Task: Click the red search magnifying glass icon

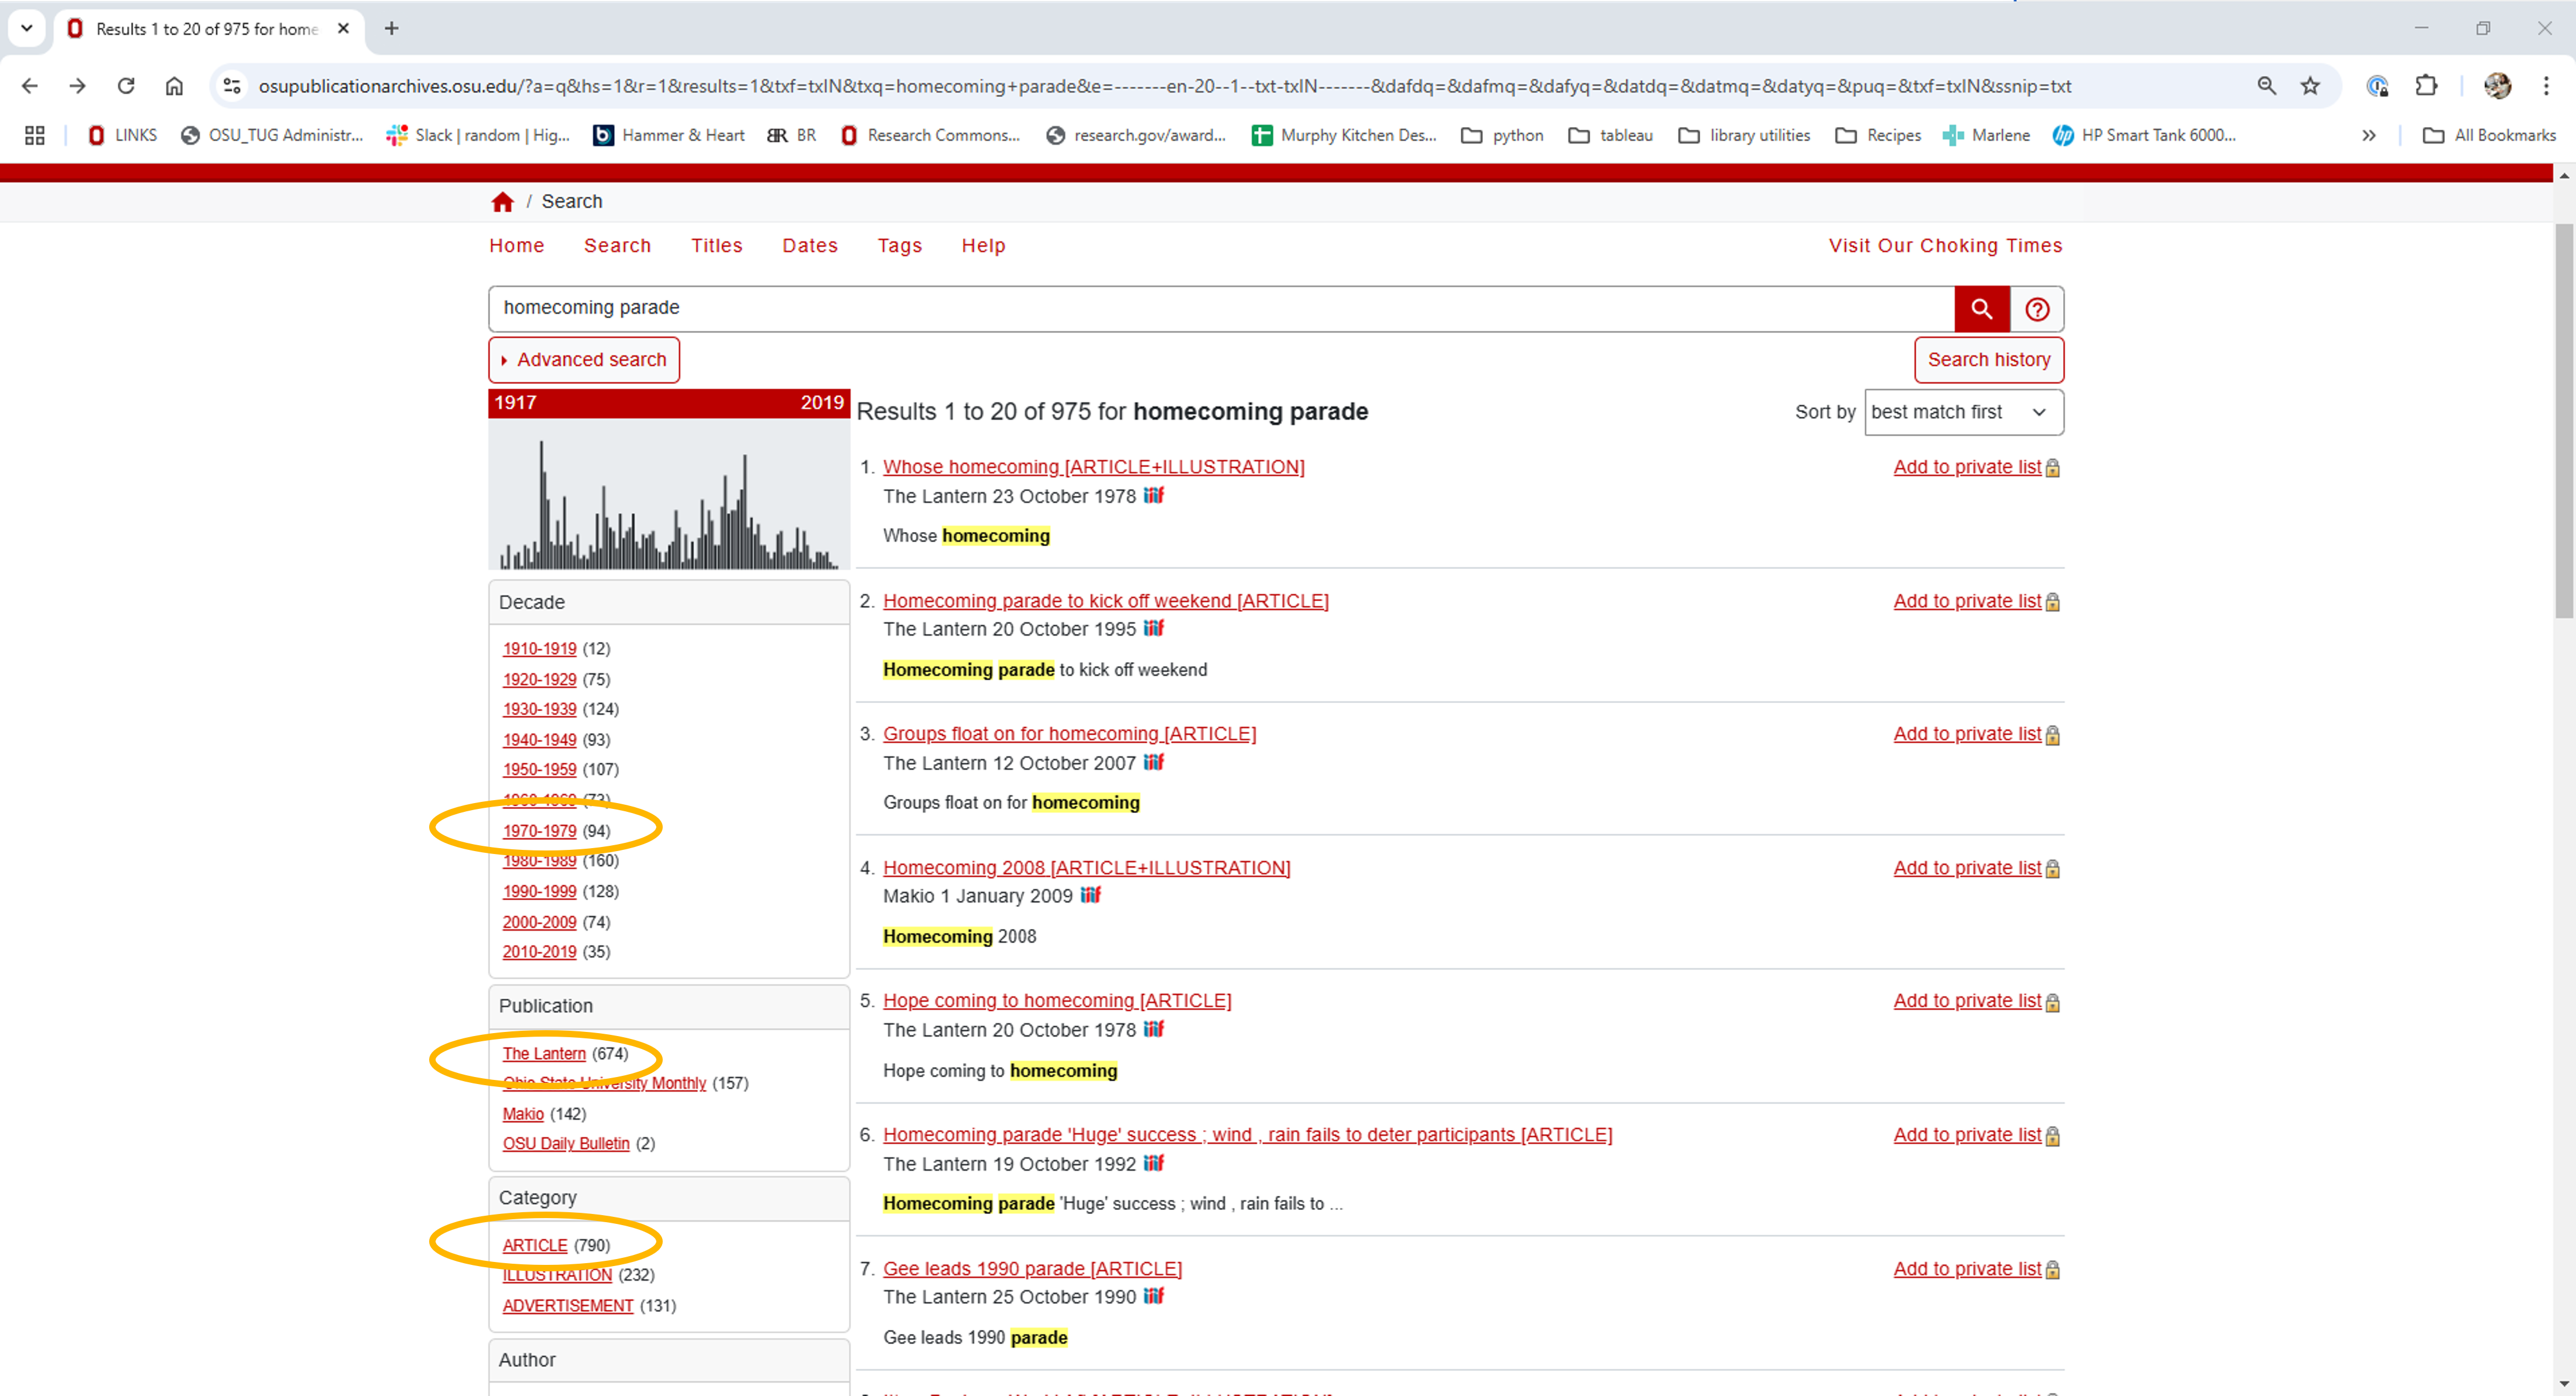Action: click(x=1981, y=308)
